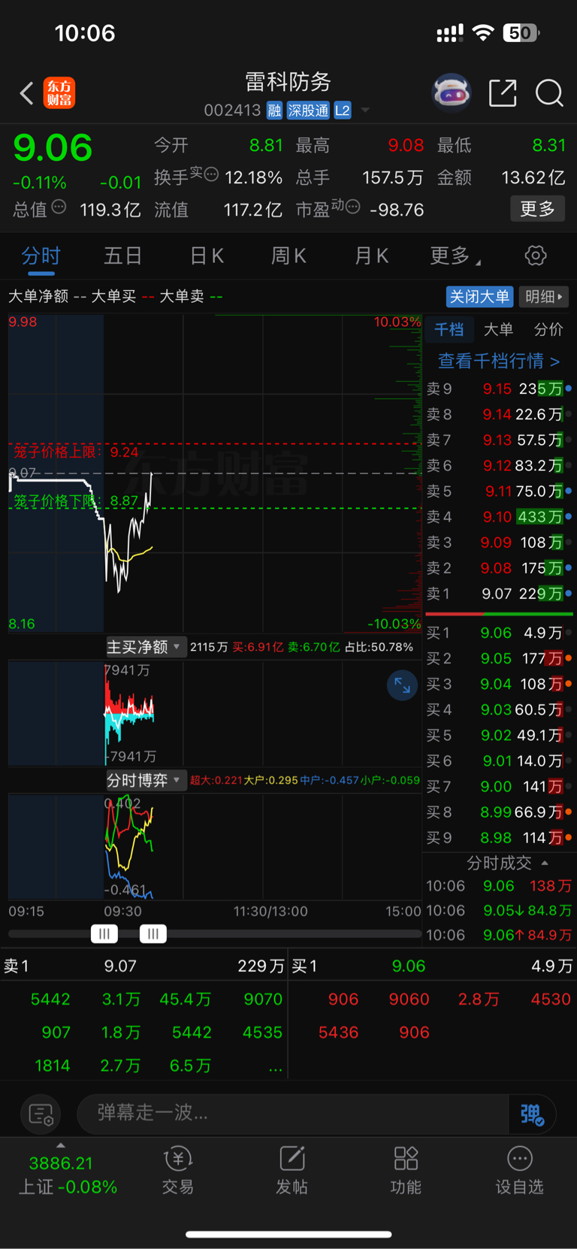
Task: Tap the chart expand fullscreen icon
Action: pyautogui.click(x=402, y=685)
